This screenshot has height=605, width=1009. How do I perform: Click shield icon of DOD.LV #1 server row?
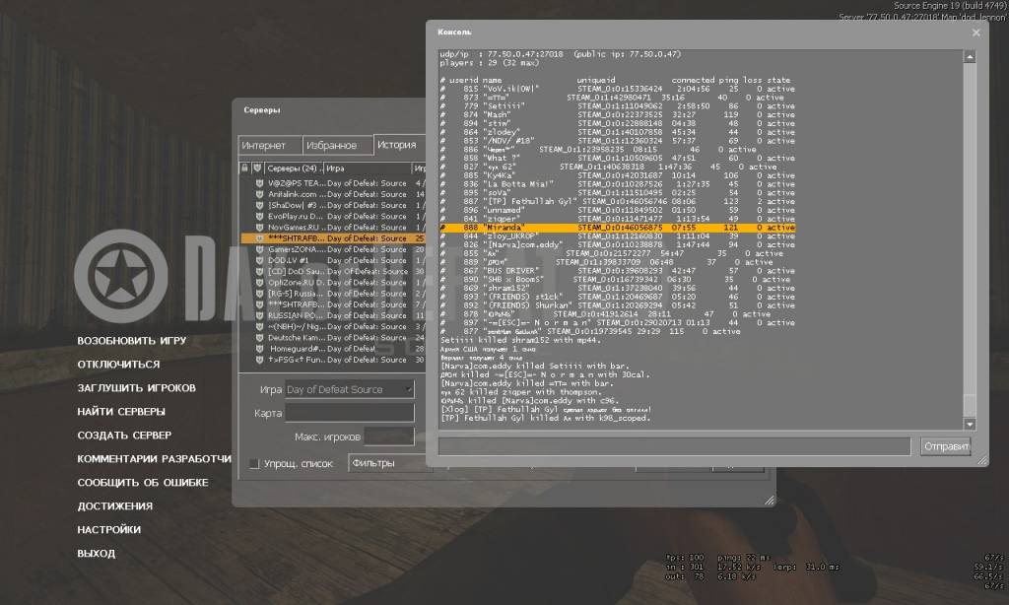pyautogui.click(x=259, y=261)
